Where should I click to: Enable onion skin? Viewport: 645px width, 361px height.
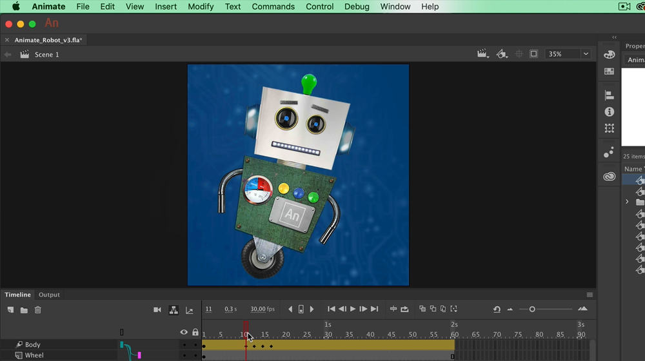coord(422,309)
